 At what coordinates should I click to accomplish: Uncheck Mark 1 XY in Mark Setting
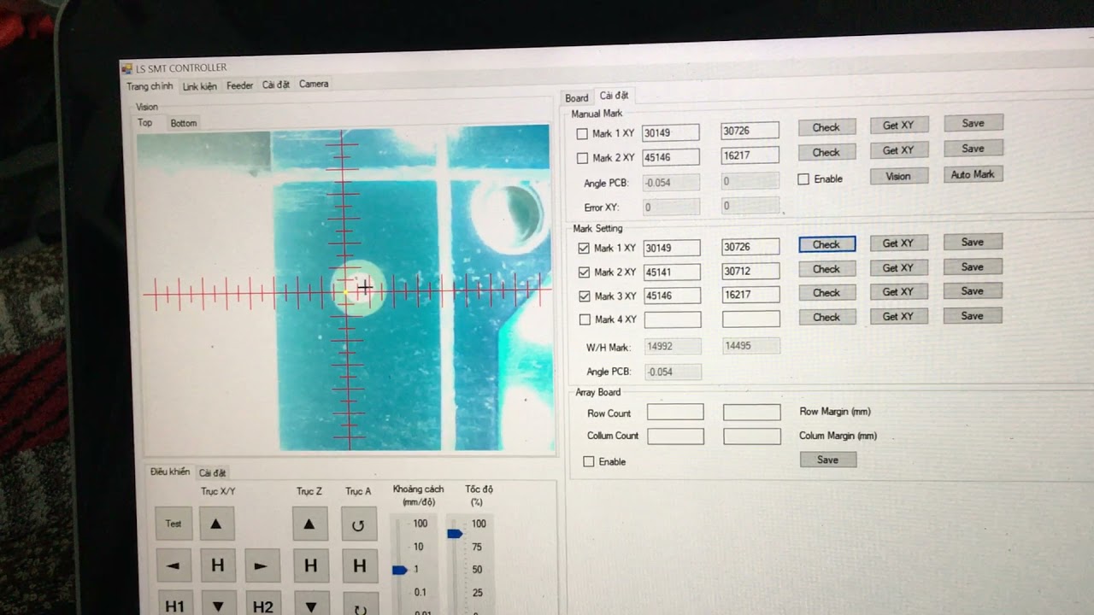(x=584, y=249)
